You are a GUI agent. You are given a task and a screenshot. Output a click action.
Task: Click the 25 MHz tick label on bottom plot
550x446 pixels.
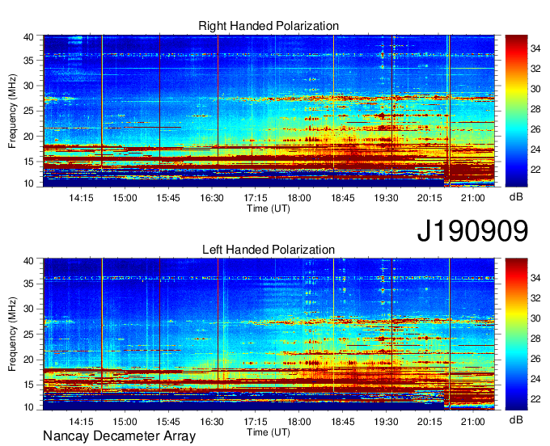(28, 334)
